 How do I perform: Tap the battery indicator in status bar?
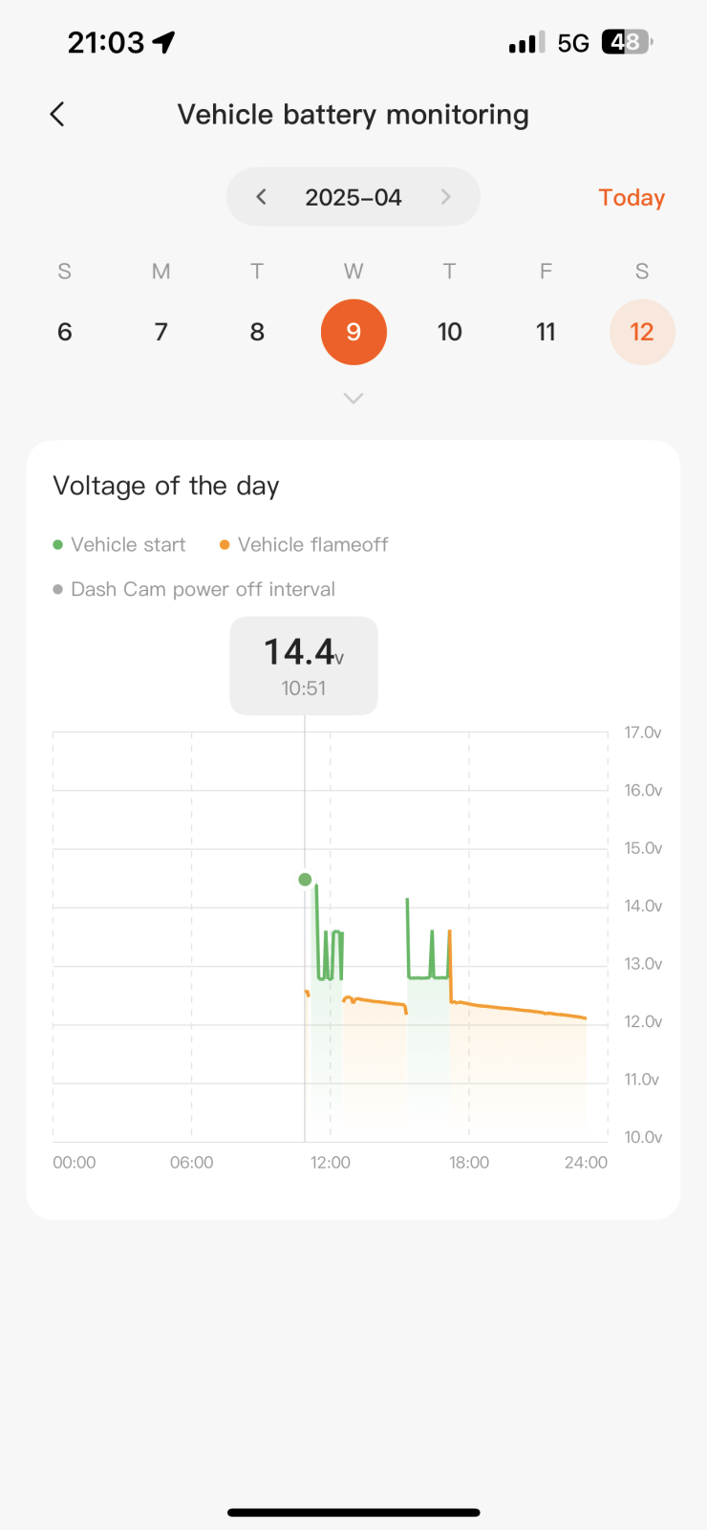(627, 42)
